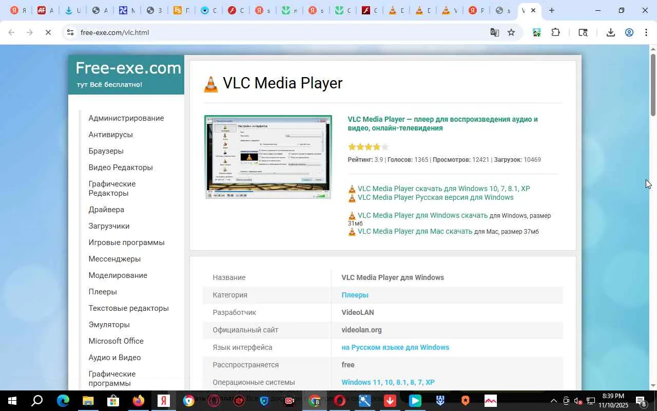The image size is (657, 411).
Task: Launch Firefox from taskbar
Action: [x=138, y=401]
